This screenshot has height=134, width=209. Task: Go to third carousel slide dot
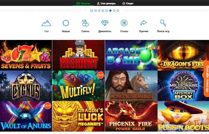99,10
